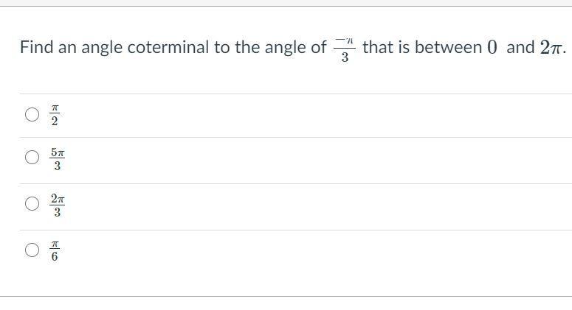This screenshot has height=310, width=572.
Task: Choose the 5π/3 radio button
Action: click(32, 157)
